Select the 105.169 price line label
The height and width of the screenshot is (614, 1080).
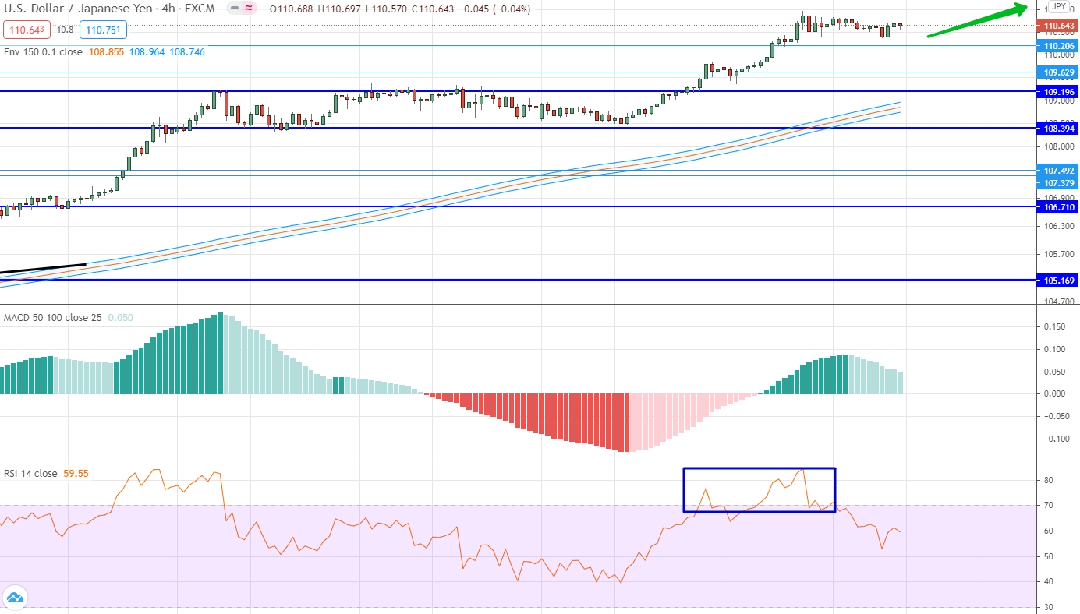1058,280
